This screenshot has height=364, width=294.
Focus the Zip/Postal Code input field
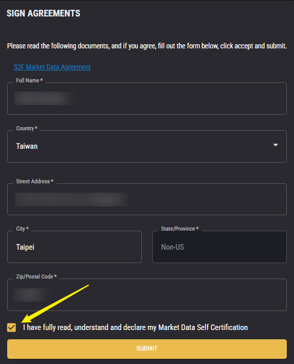147,294
